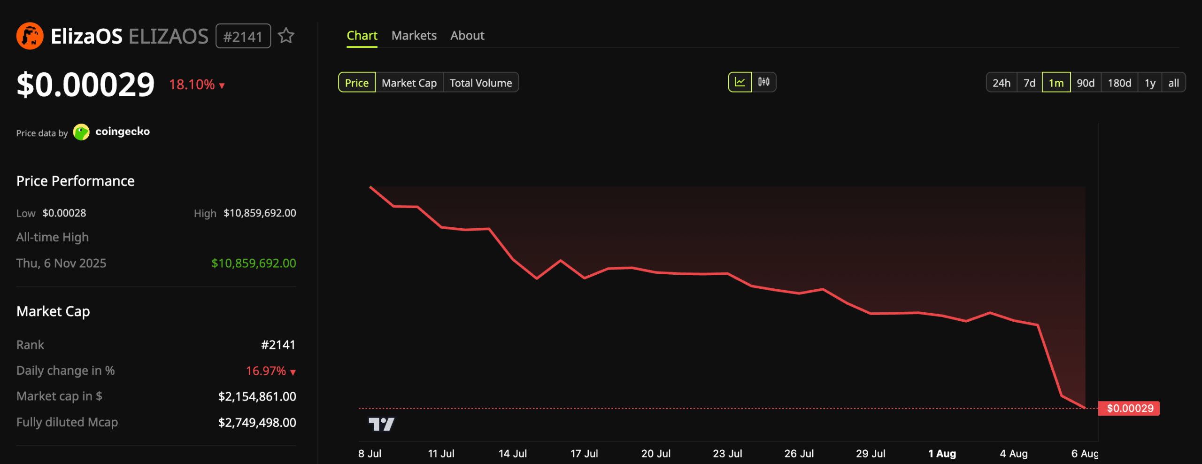Click the red $0.00029 price label on chart axis
Screen dimensions: 1202x464
click(1129, 408)
